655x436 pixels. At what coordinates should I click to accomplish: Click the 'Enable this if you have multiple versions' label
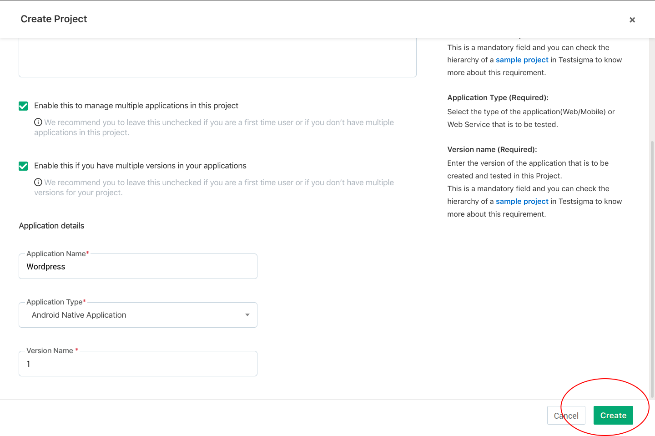click(140, 166)
